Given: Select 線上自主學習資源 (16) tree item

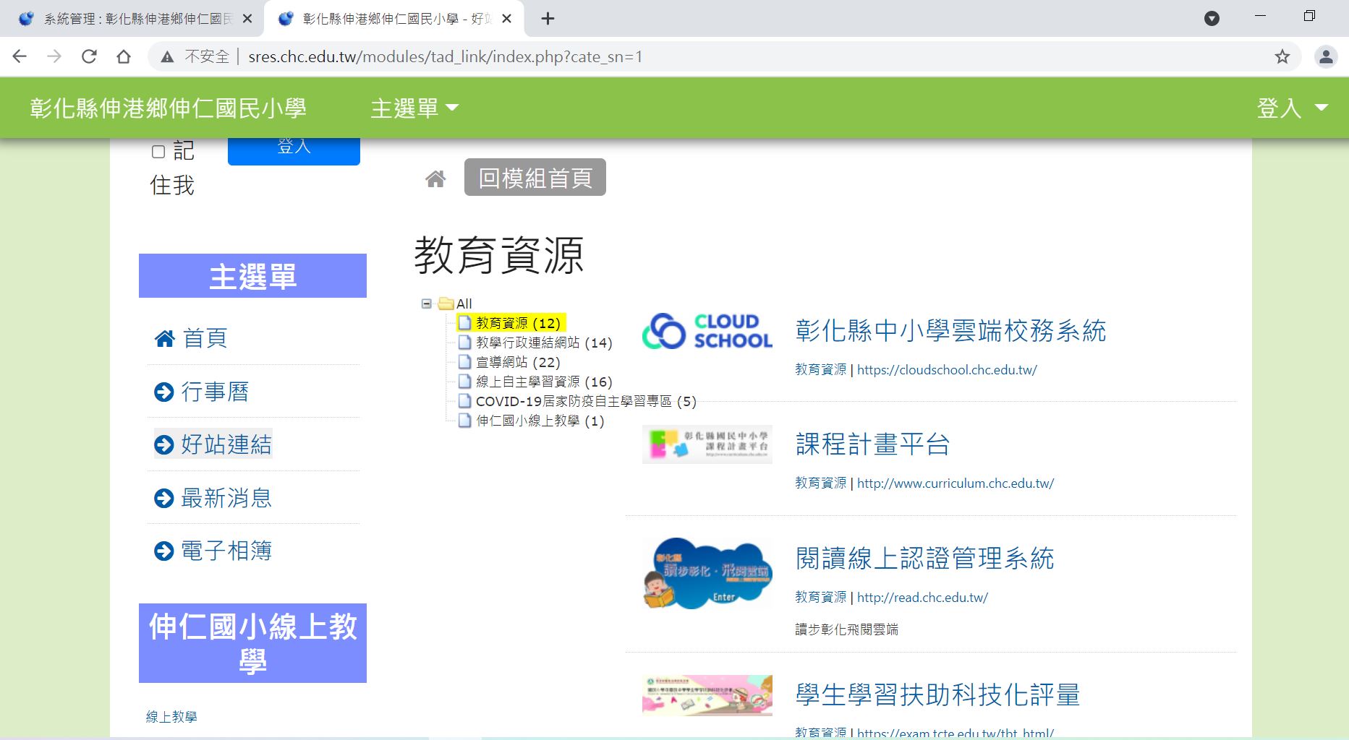Looking at the screenshot, I should 544,382.
